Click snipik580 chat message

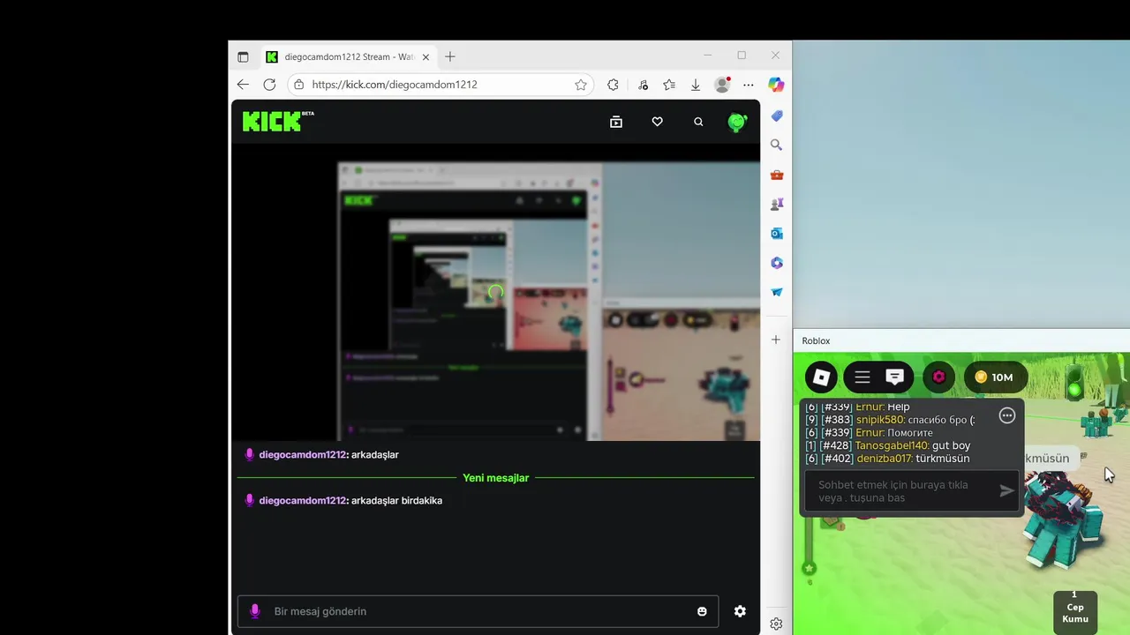point(890,420)
